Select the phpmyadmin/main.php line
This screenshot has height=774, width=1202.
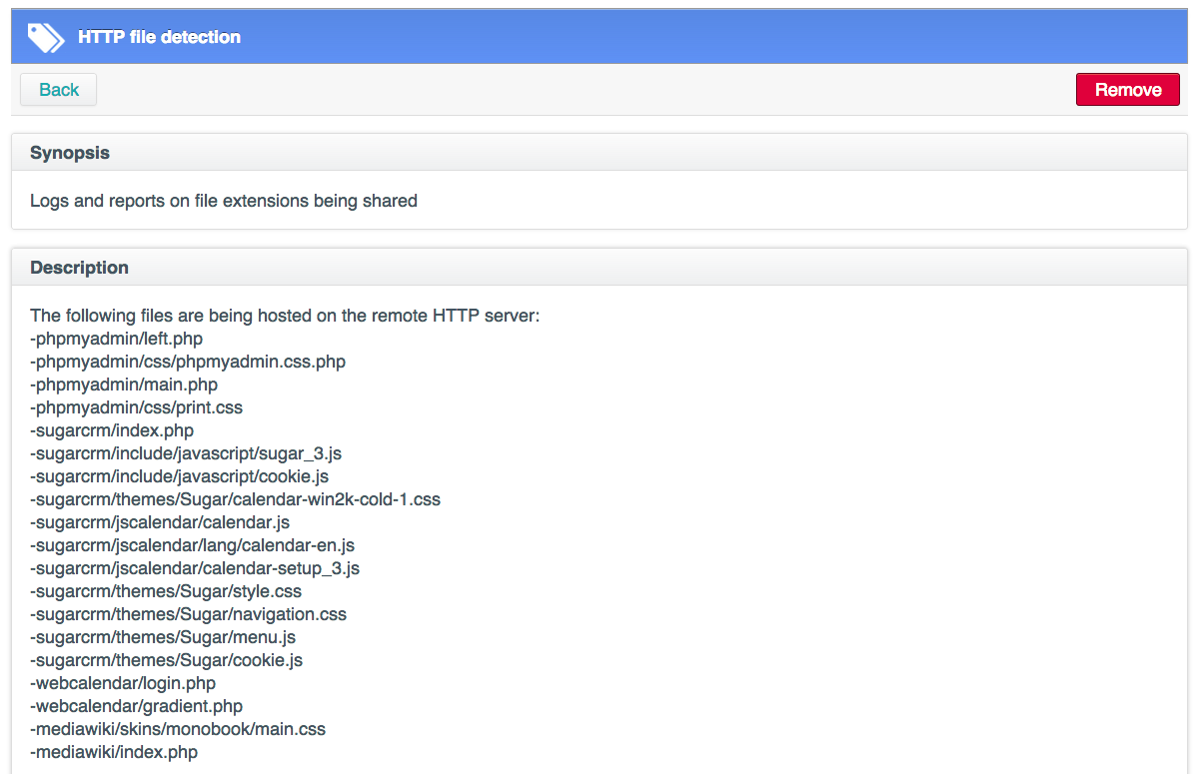click(x=124, y=385)
